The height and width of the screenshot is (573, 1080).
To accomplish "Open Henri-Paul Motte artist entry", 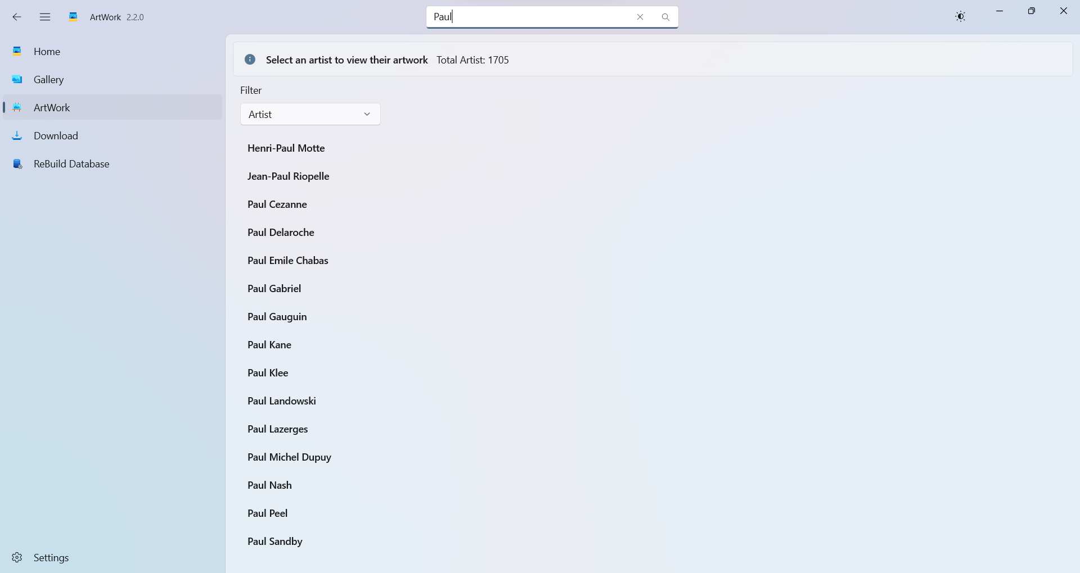I will [286, 148].
